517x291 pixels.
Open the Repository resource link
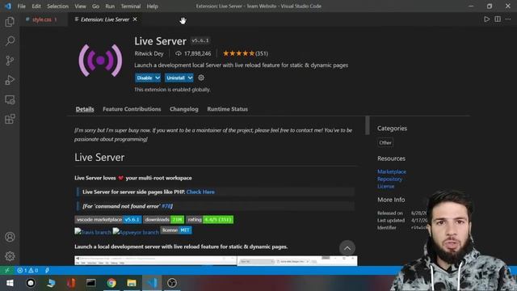[389, 179]
